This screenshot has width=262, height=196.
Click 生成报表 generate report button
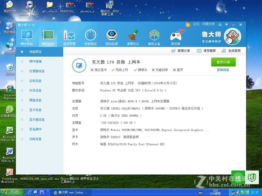pyautogui.click(x=232, y=51)
